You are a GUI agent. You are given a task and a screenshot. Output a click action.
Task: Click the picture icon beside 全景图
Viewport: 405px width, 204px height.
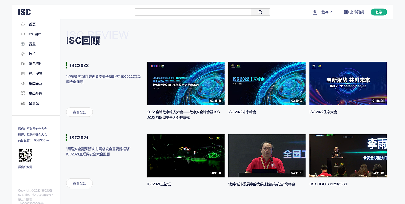click(23, 103)
